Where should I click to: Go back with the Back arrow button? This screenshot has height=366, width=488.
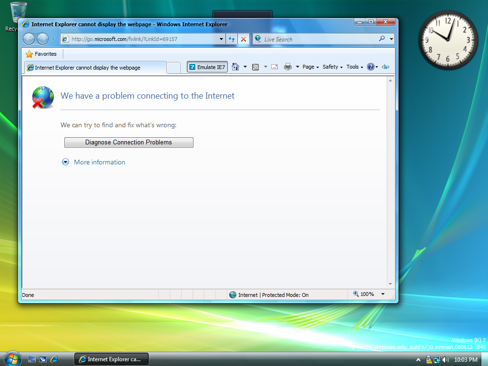[29, 39]
